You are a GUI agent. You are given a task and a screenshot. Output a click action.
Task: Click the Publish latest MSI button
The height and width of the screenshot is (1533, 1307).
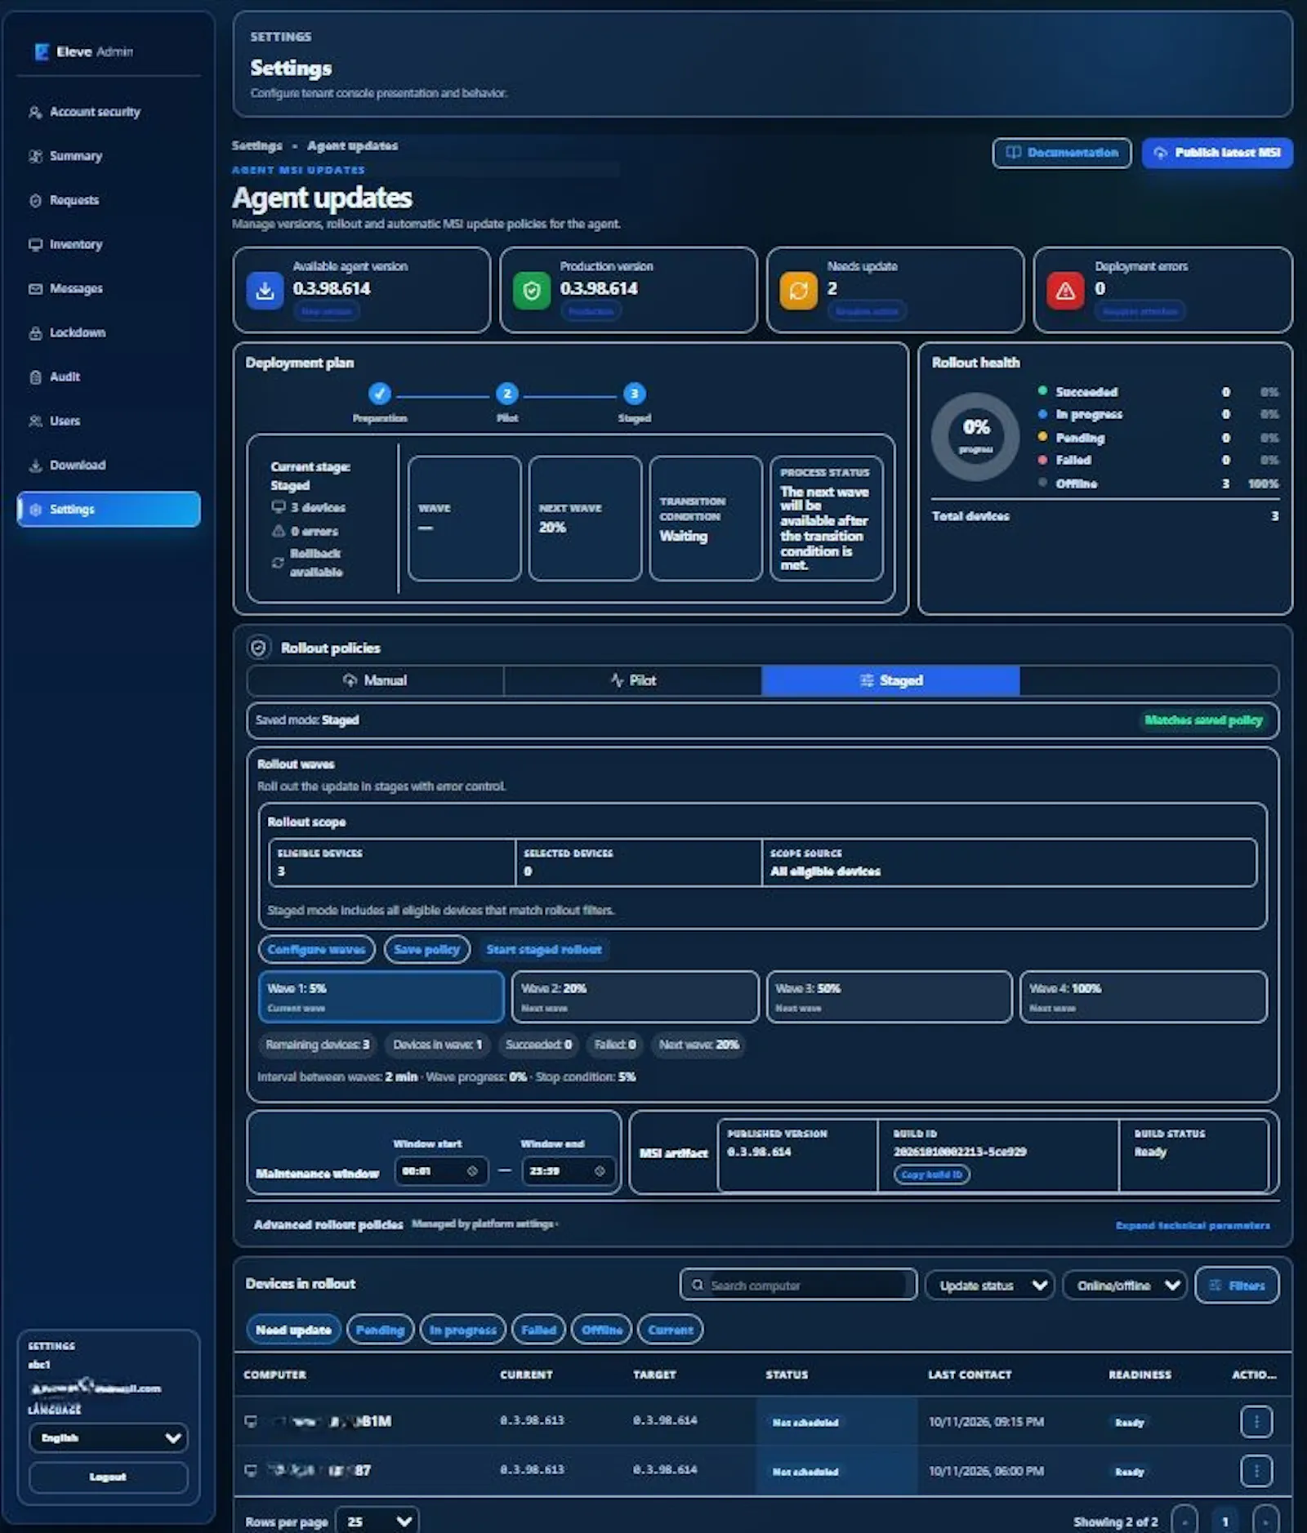coord(1217,154)
